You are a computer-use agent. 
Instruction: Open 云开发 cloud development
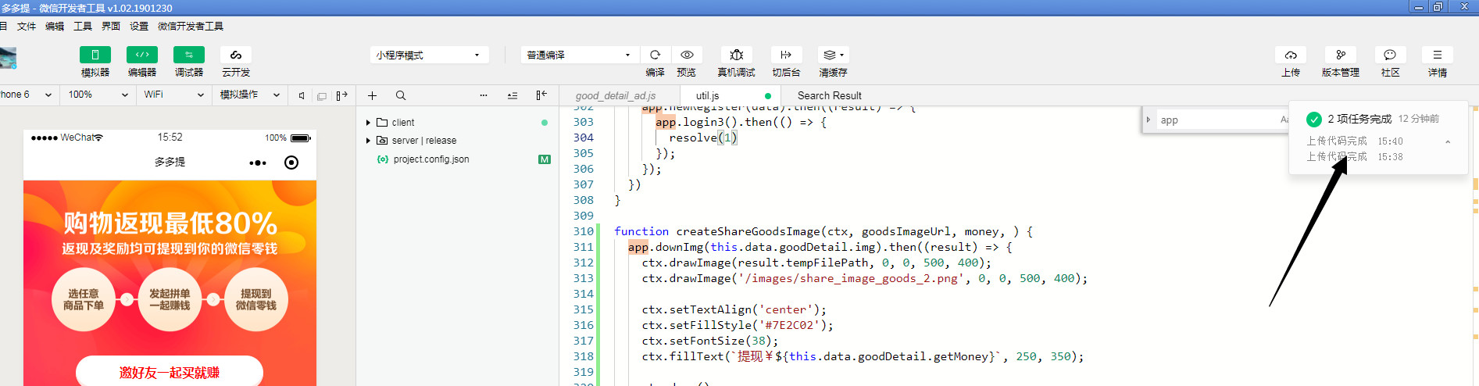click(x=236, y=55)
